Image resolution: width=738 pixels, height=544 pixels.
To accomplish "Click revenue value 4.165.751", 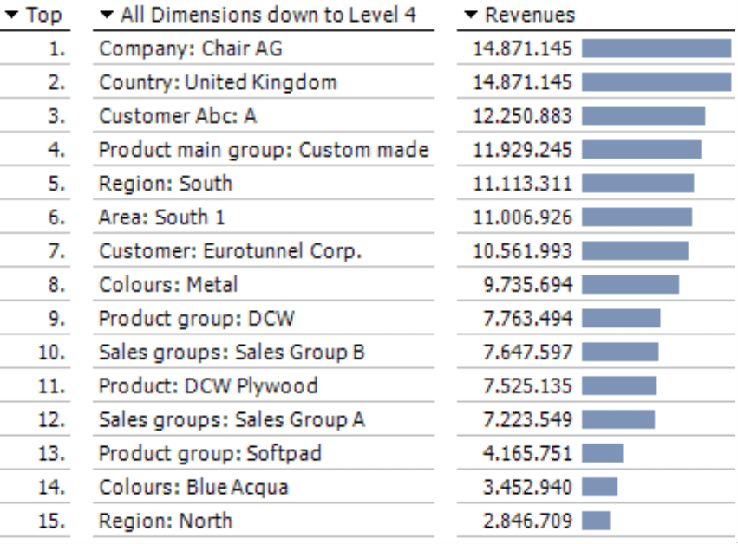I will [x=527, y=454].
